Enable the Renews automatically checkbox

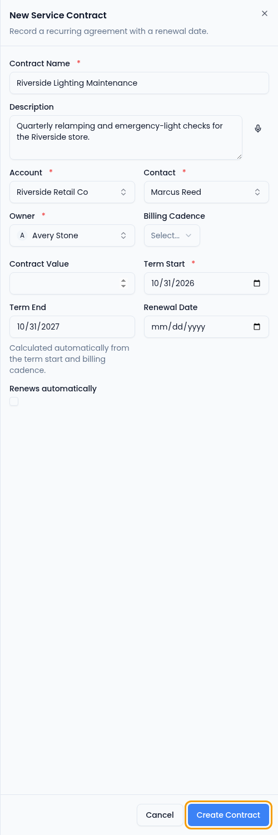(14, 401)
